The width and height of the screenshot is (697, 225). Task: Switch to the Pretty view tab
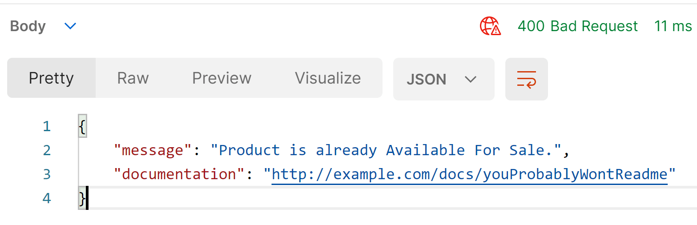[51, 78]
